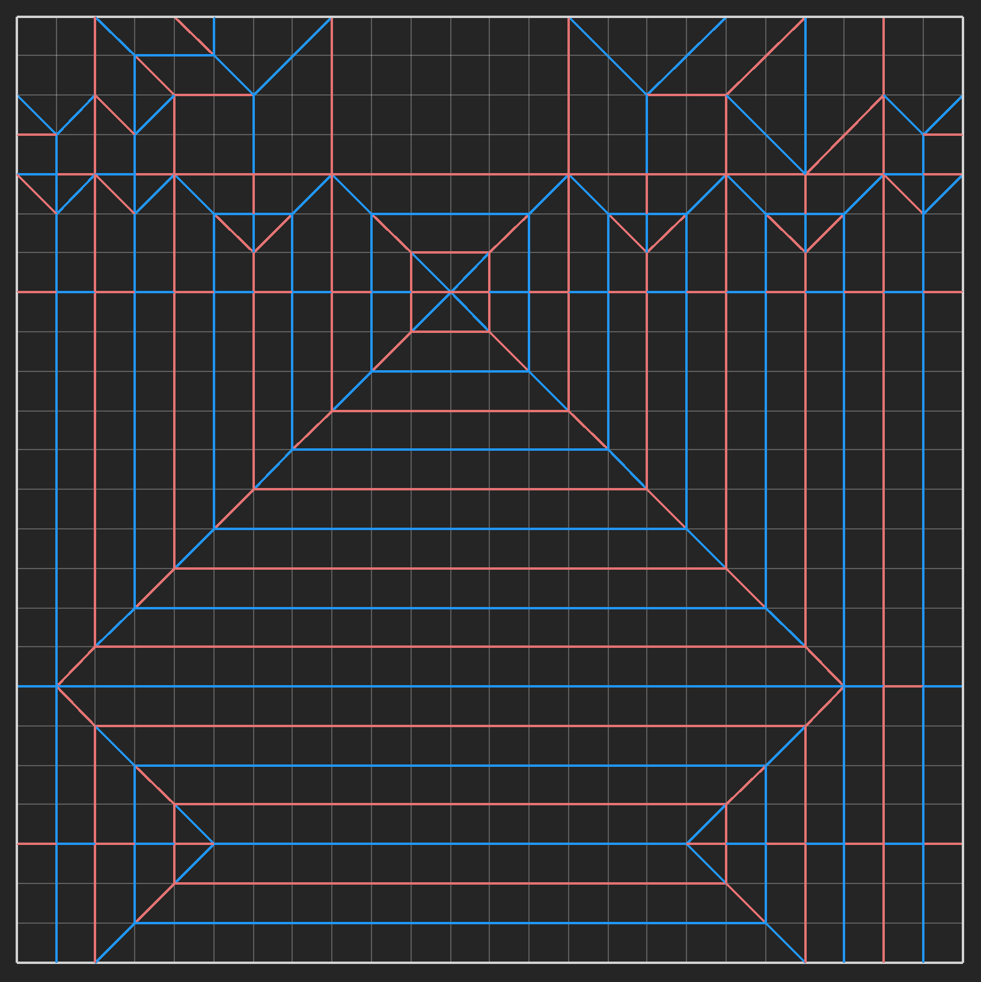Select the small square surrounding the center X

451,252
